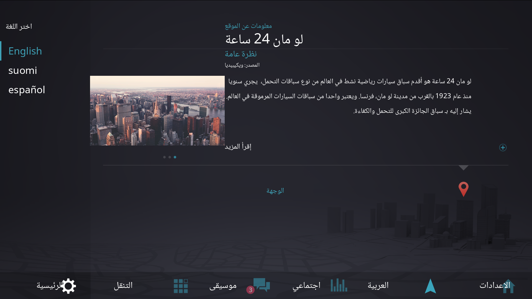Click the location thumbnail image

[x=157, y=109]
